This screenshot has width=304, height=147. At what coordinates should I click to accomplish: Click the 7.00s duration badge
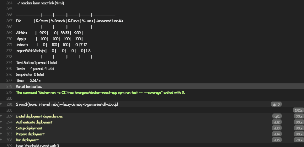299,140
